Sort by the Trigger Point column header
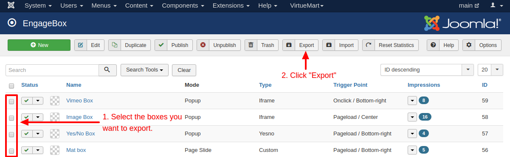 tap(350, 85)
